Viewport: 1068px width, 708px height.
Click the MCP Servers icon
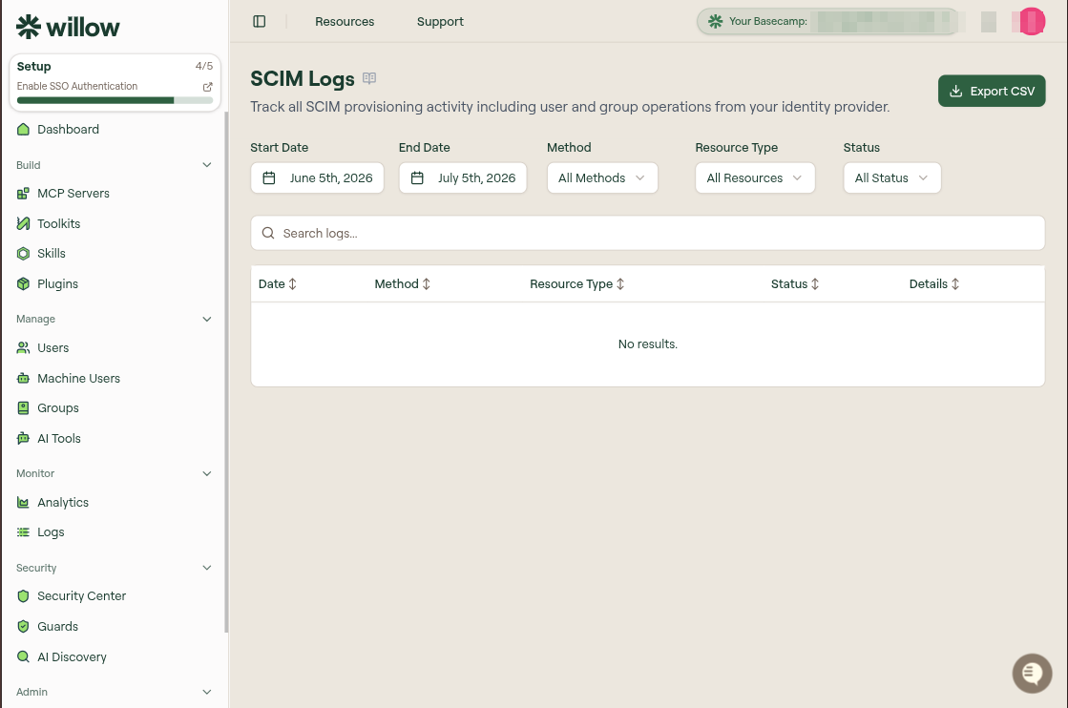(x=23, y=194)
